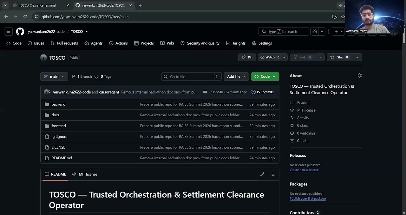Expand the Add file dropdown
The image size is (406, 215).
click(236, 77)
